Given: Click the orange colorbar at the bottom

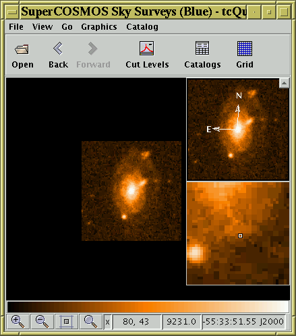Looking at the screenshot, I should point(148,307).
